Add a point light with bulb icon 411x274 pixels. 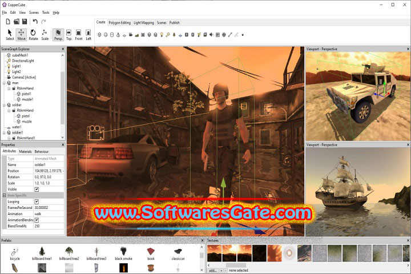[x=162, y=35]
